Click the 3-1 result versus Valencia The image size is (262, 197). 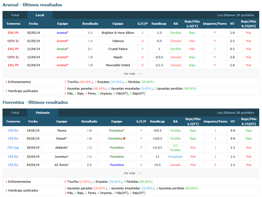[x=90, y=41]
